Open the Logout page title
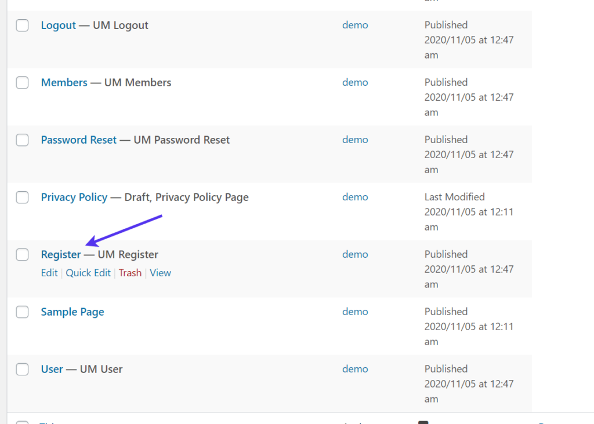Image resolution: width=594 pixels, height=424 pixels. pos(58,25)
